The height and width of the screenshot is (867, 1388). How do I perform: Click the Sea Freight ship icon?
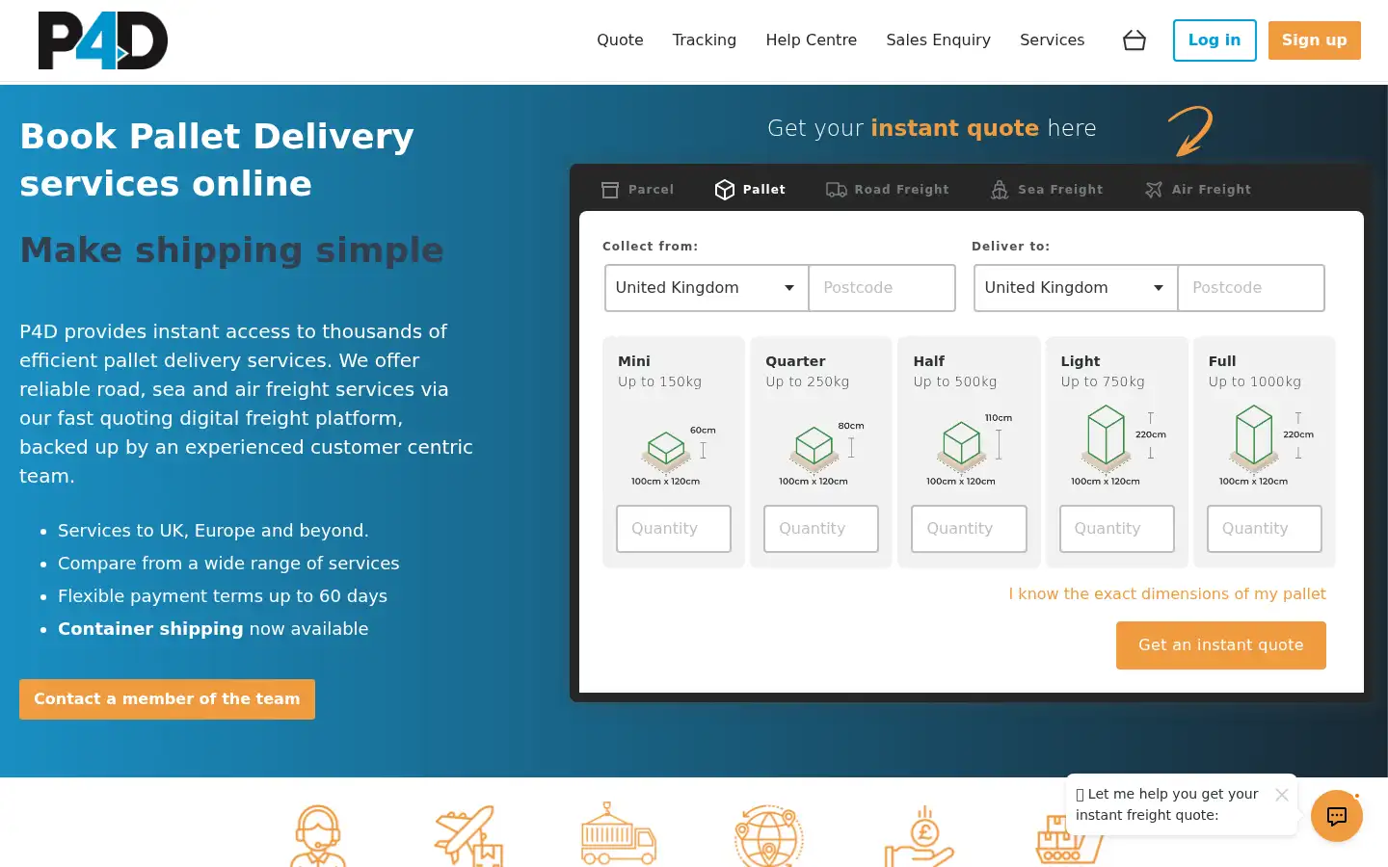[x=1000, y=190]
